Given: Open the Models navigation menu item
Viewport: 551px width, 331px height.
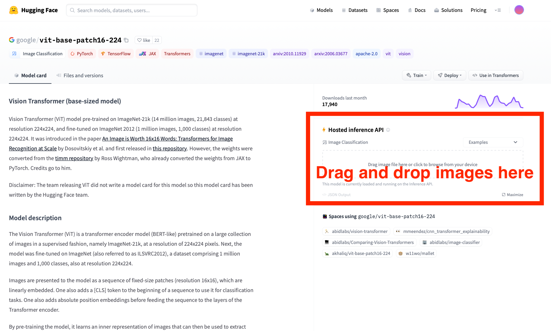Looking at the screenshot, I should (321, 10).
